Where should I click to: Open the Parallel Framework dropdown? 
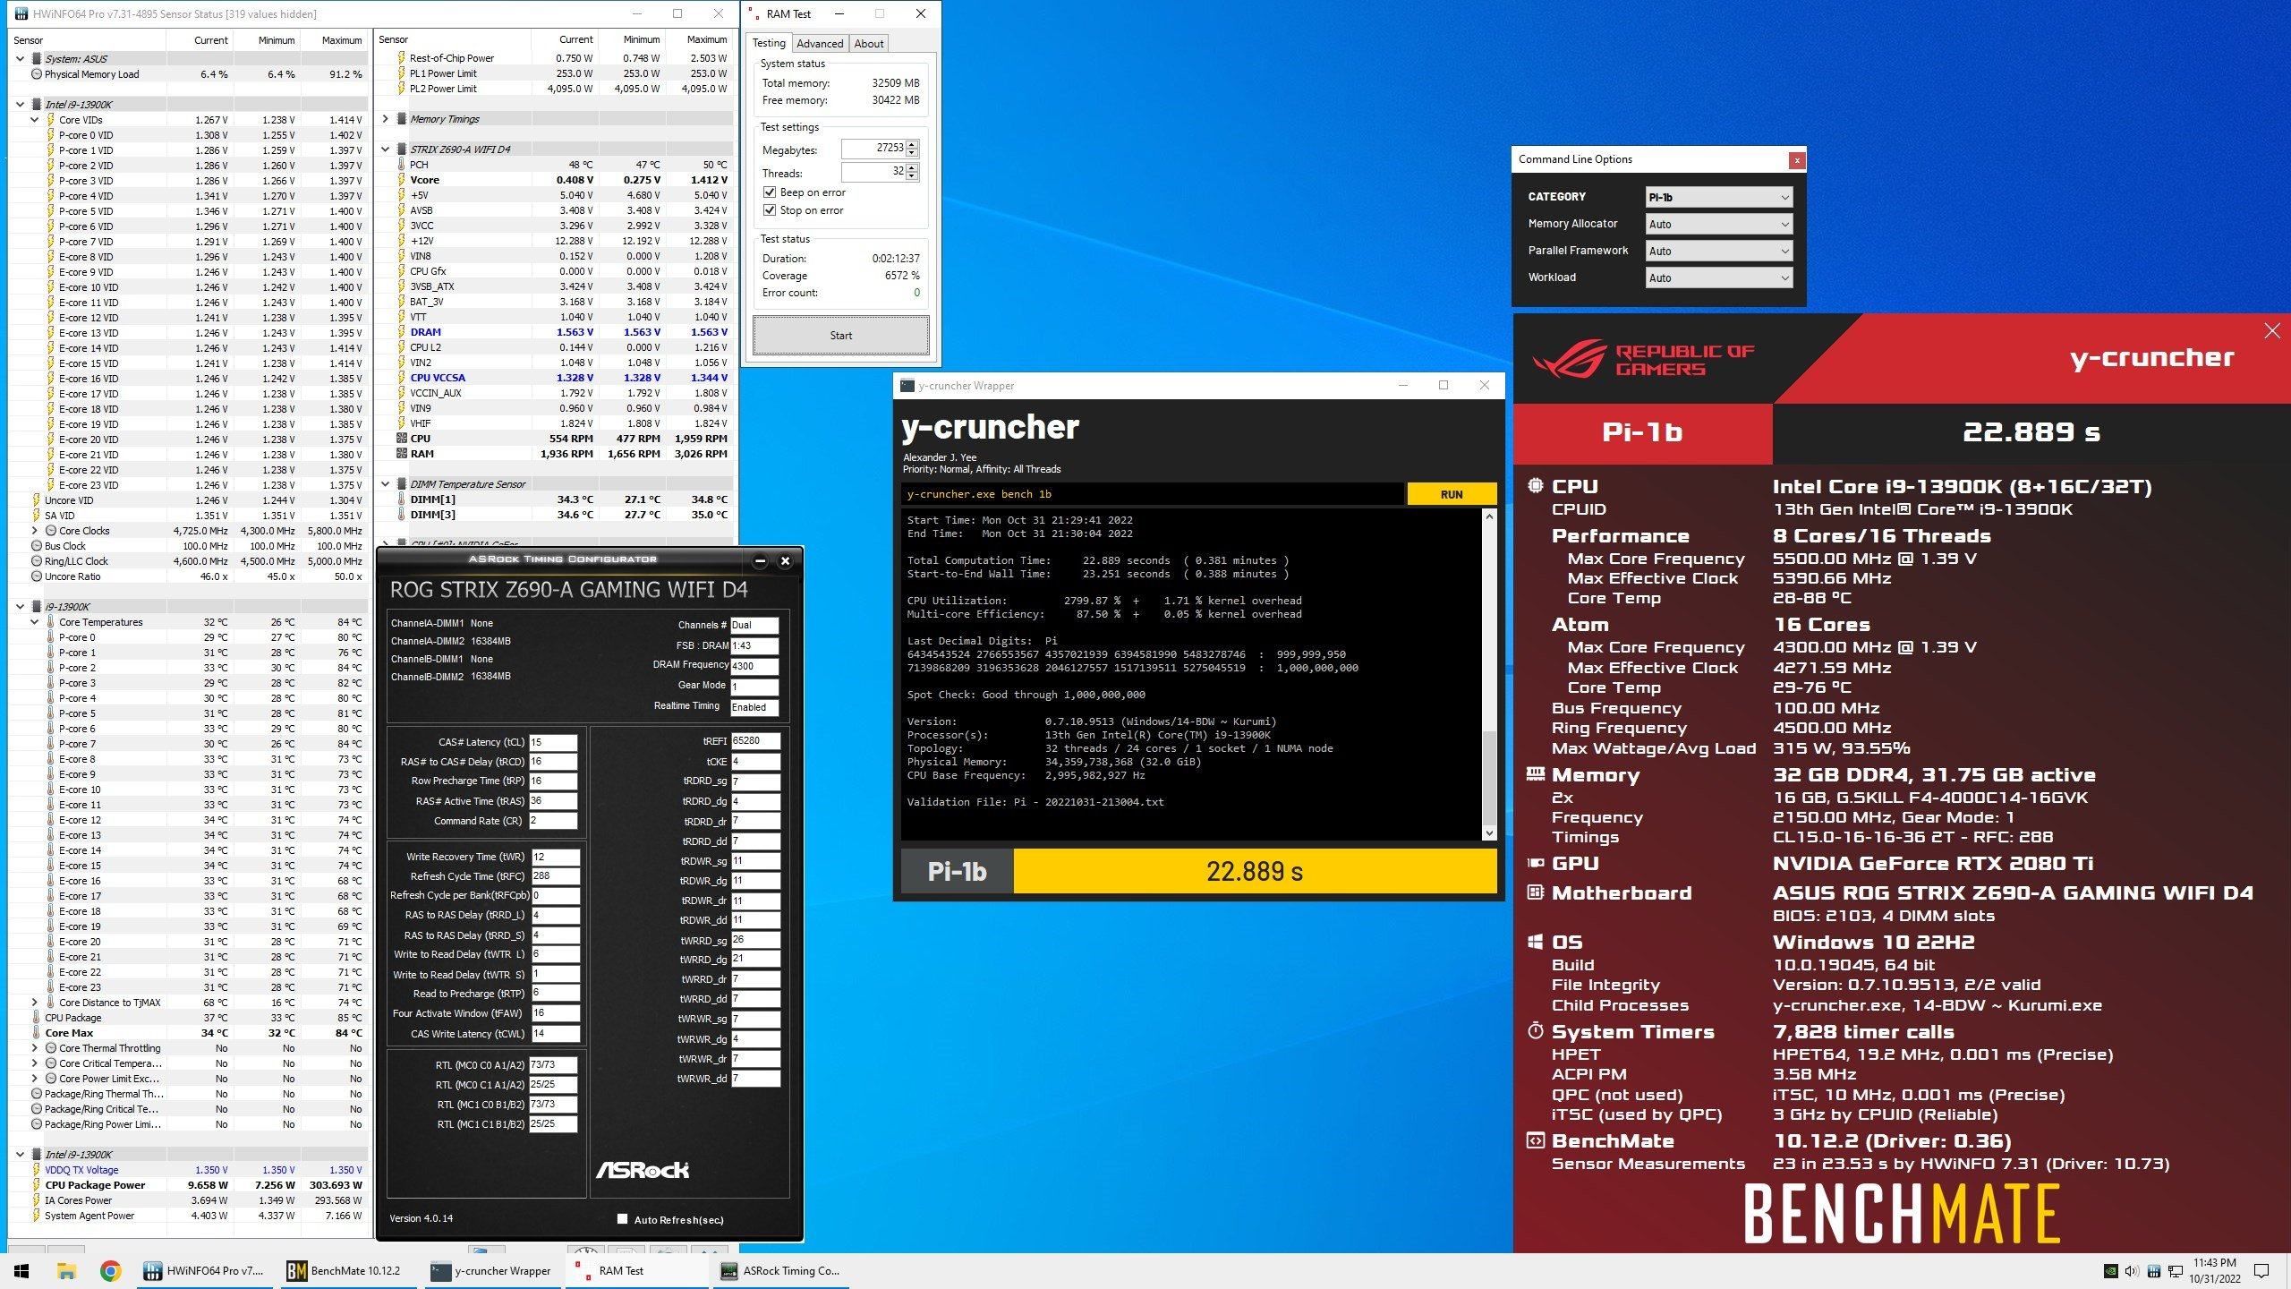[x=1718, y=251]
